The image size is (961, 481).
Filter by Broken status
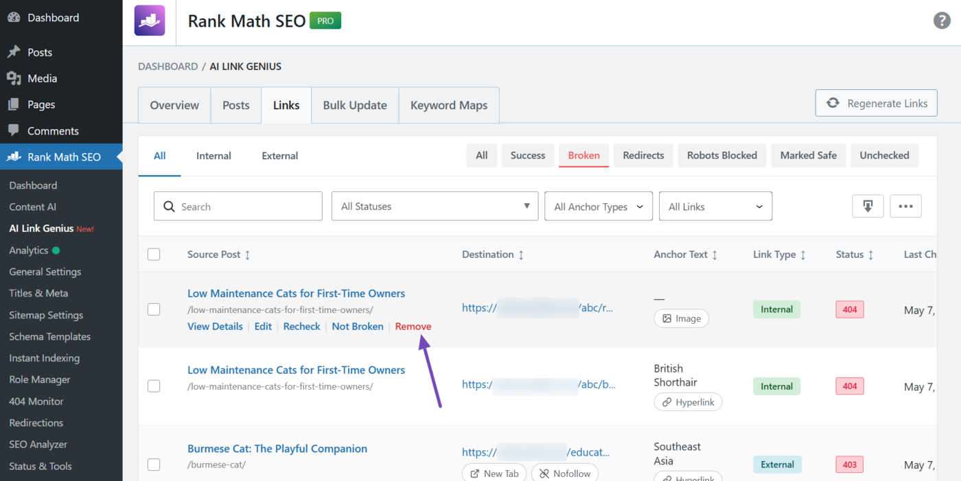click(584, 156)
